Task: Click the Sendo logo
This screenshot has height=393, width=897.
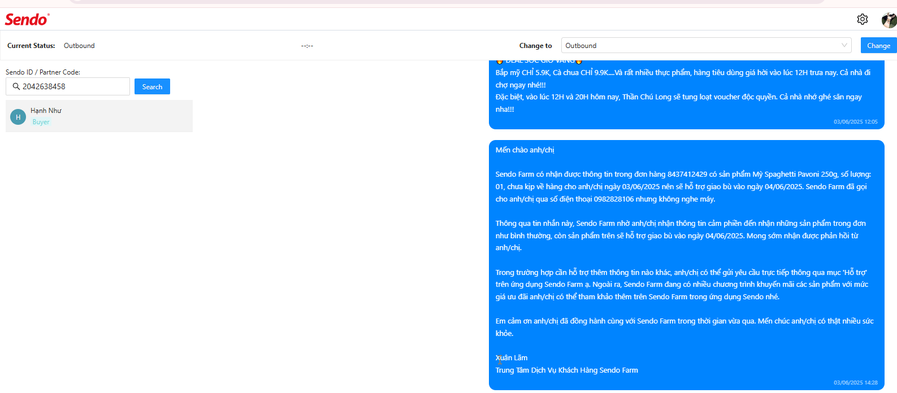Action: point(27,20)
